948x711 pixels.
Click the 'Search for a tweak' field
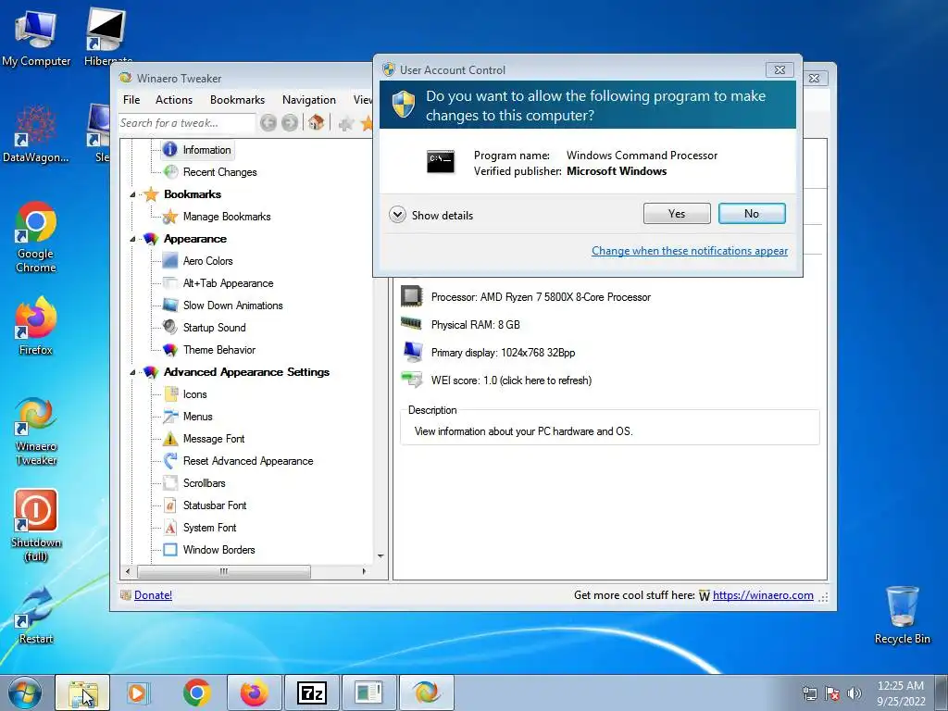click(x=186, y=123)
